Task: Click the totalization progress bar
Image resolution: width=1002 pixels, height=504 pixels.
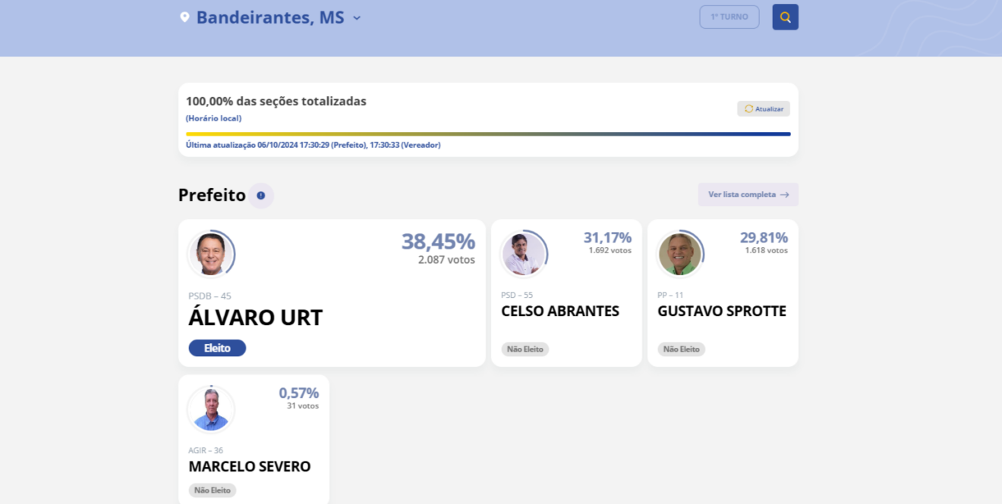Action: (488, 134)
